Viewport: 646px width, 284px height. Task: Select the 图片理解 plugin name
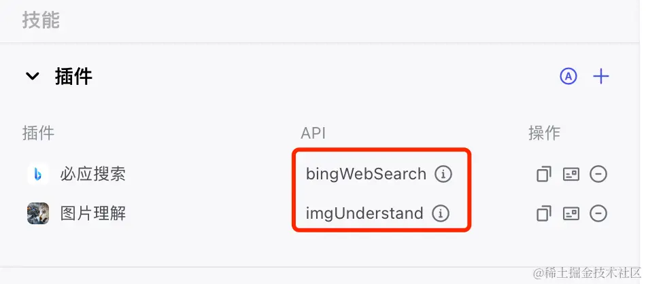coord(92,213)
